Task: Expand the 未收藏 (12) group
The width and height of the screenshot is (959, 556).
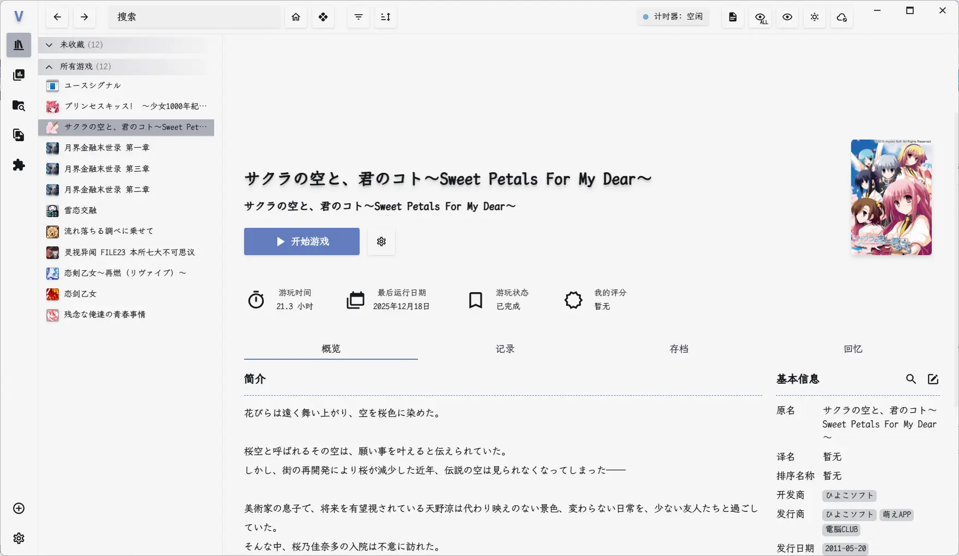Action: click(x=49, y=45)
